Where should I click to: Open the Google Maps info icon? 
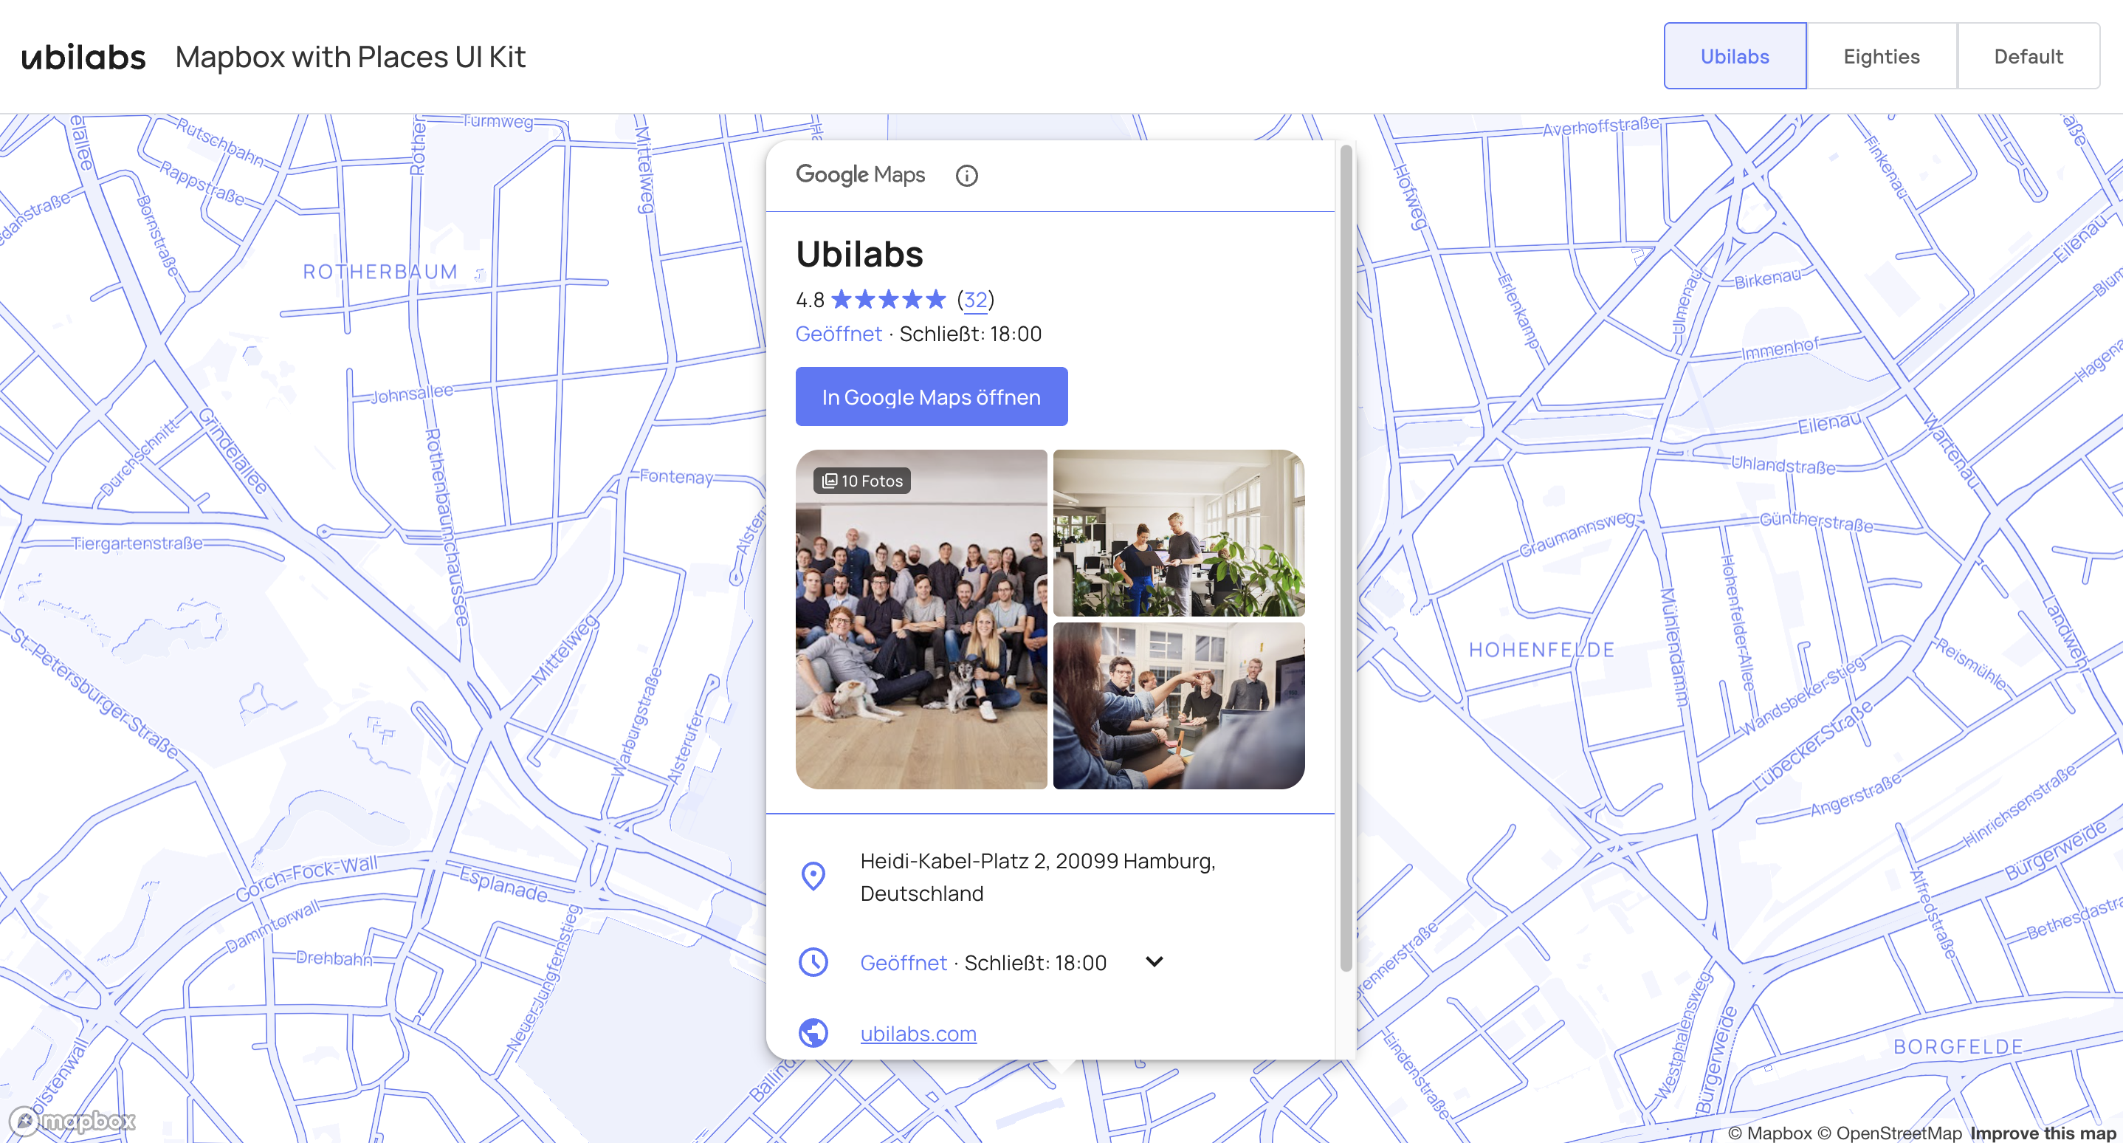click(x=967, y=176)
